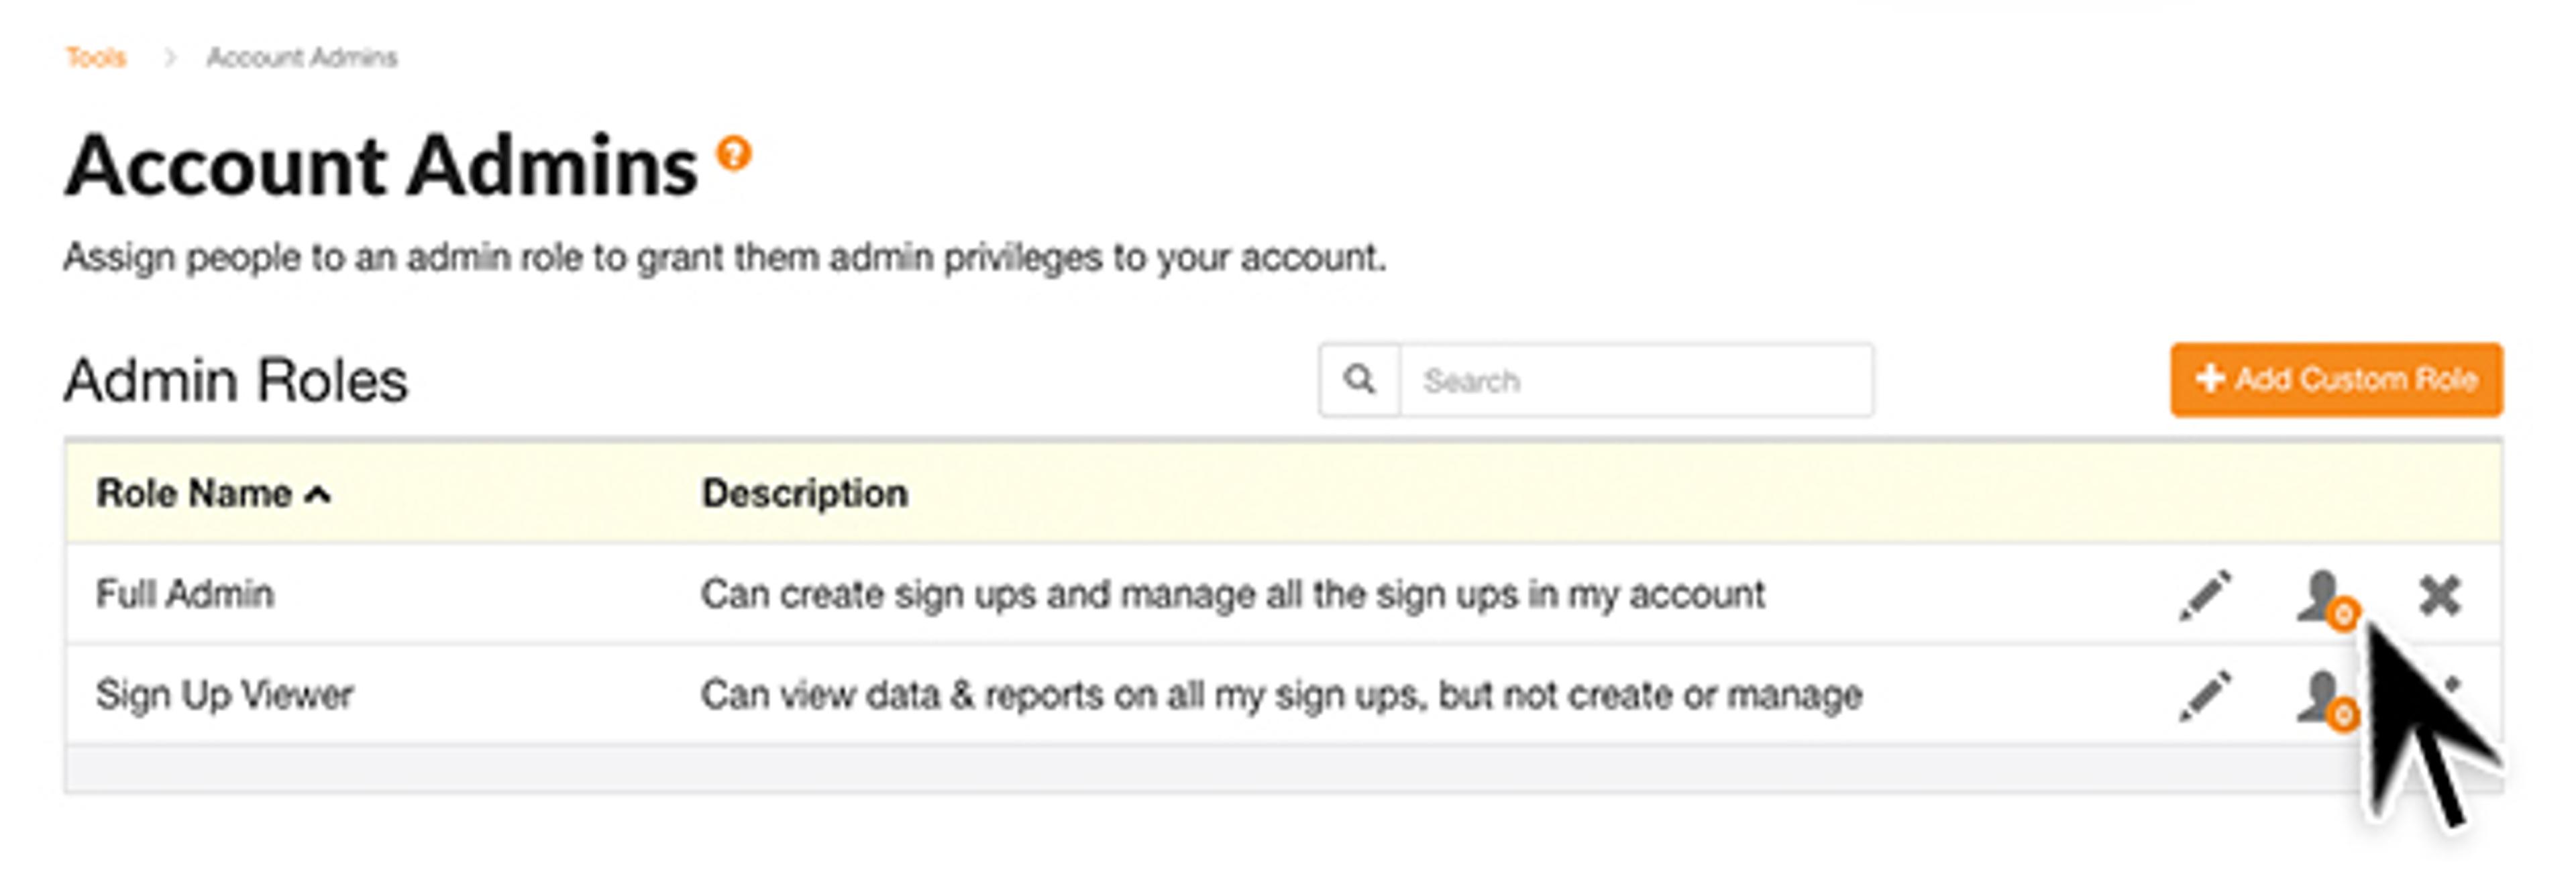Click the Admin Roles section heading
The height and width of the screenshot is (878, 2576).
(236, 380)
